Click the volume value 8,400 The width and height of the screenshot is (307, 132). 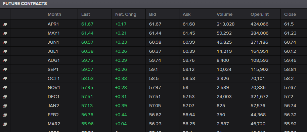coord(223,60)
